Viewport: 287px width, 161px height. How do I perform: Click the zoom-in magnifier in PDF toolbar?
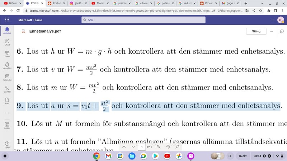(x=159, y=147)
